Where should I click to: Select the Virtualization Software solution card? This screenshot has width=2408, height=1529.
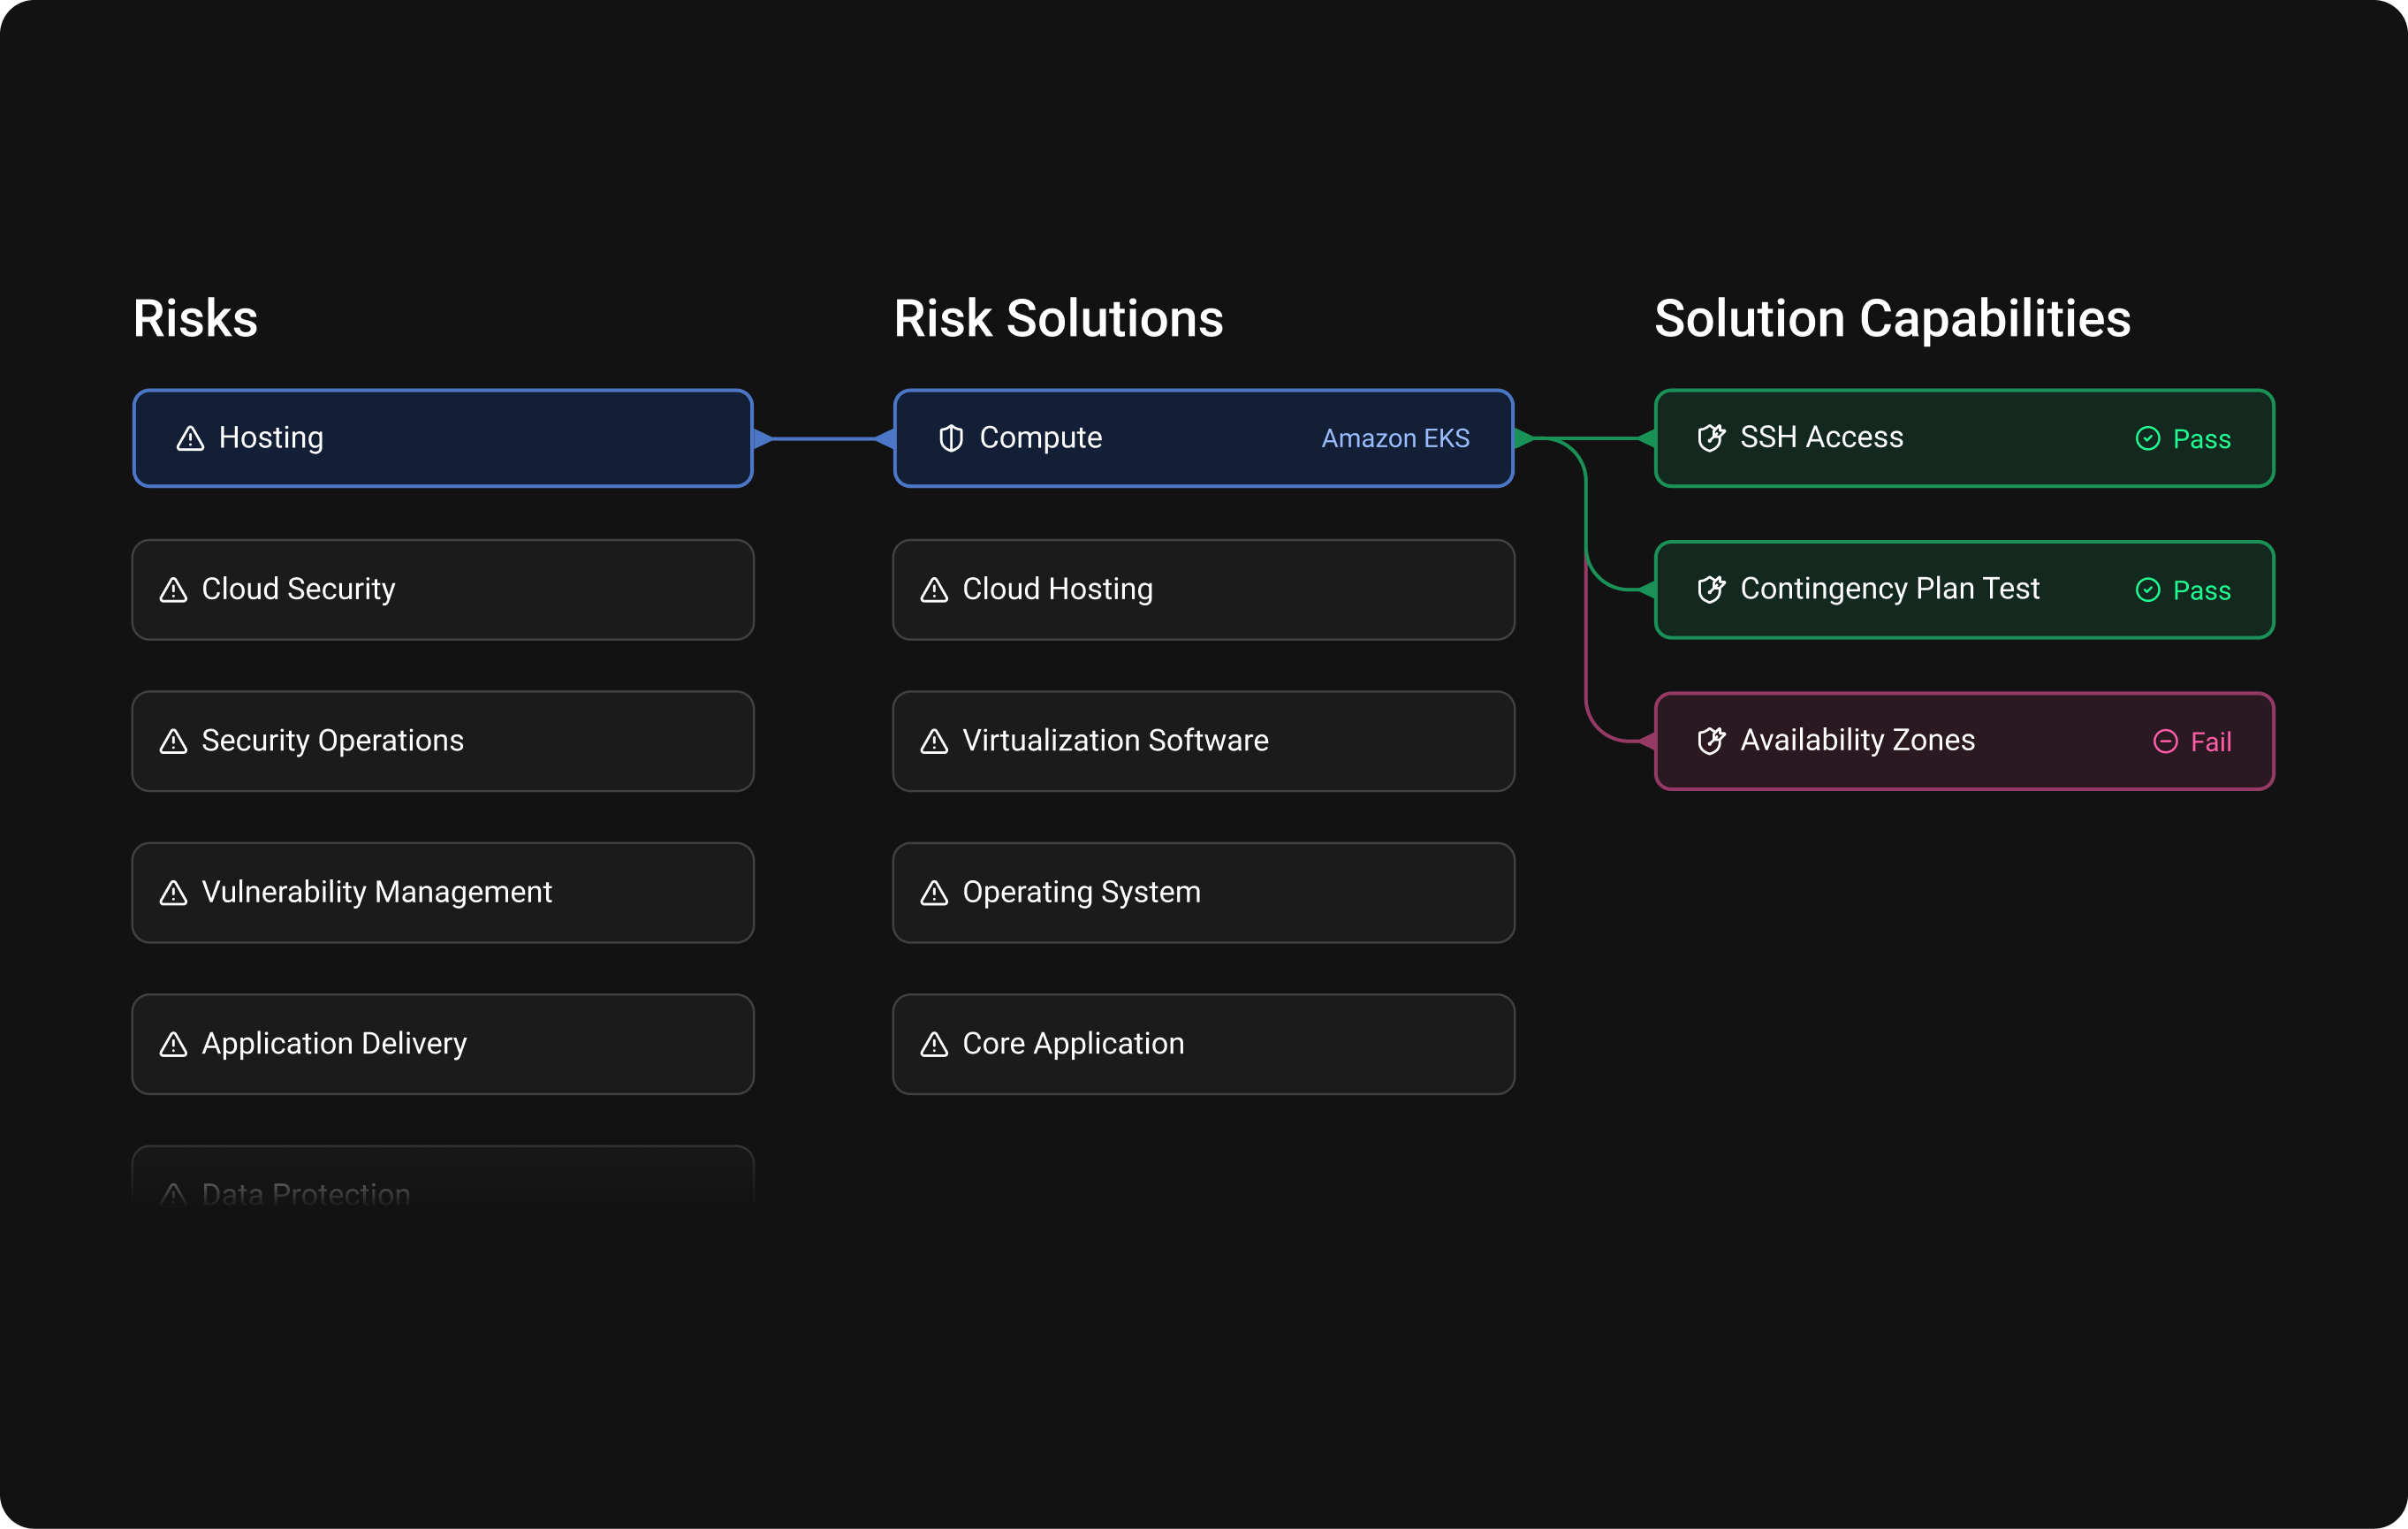tap(1204, 741)
